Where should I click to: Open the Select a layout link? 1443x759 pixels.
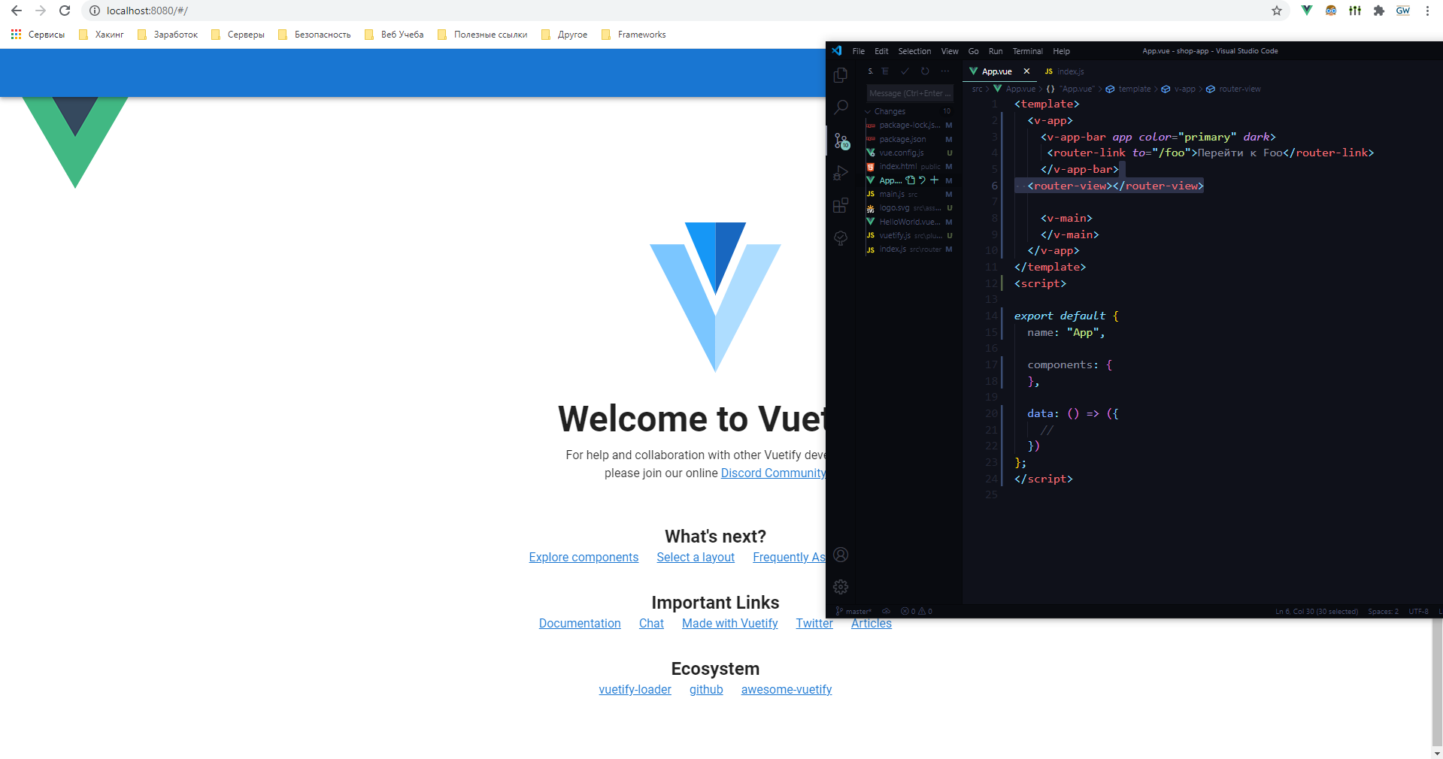point(696,557)
